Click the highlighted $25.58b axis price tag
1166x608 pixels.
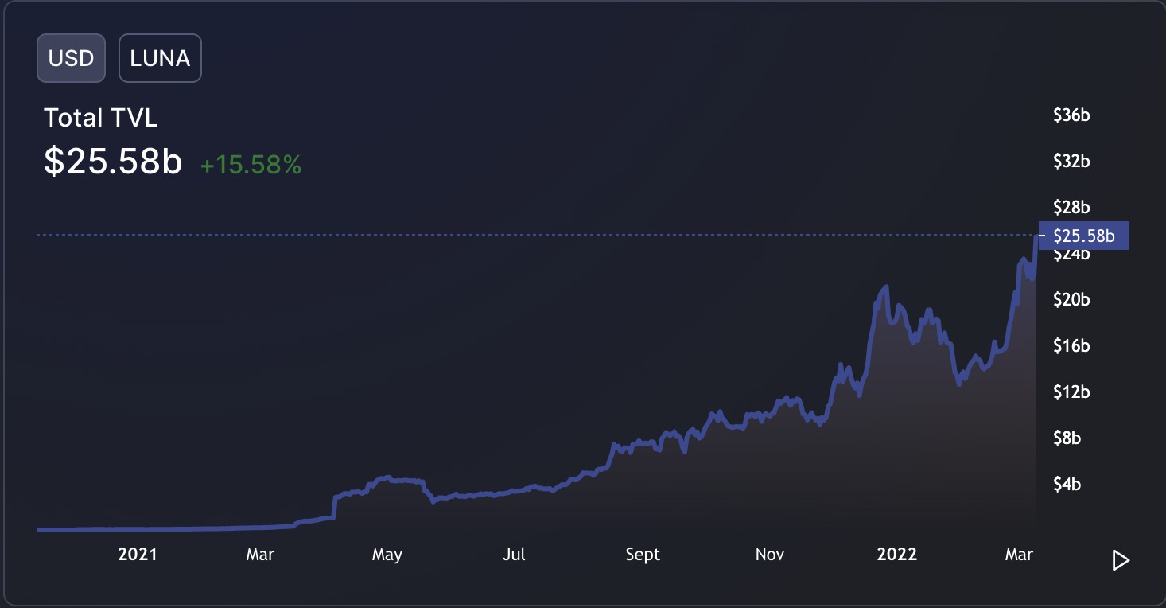(x=1083, y=236)
